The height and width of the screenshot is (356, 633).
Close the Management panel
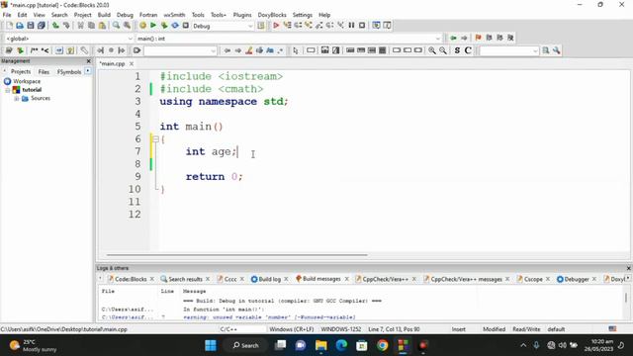[x=89, y=61]
